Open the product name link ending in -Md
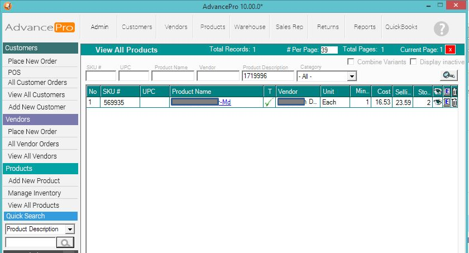Image resolution: width=469 pixels, height=253 pixels. (225, 102)
